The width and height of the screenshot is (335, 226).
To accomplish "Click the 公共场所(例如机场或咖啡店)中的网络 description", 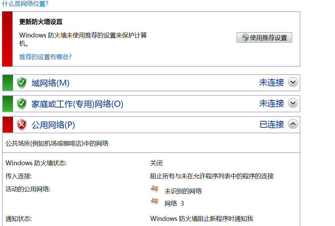I will point(57,143).
